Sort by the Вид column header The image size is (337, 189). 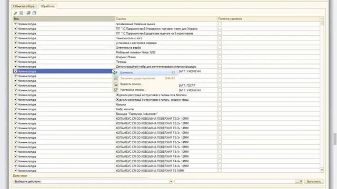[x=64, y=19]
